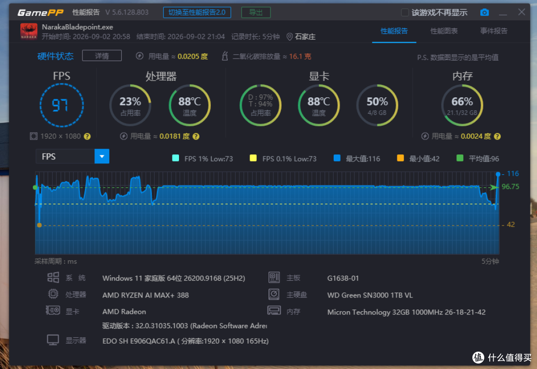Click the orange 42 minimum marker on the chart
Screen dimensions: 537x369
39,225
